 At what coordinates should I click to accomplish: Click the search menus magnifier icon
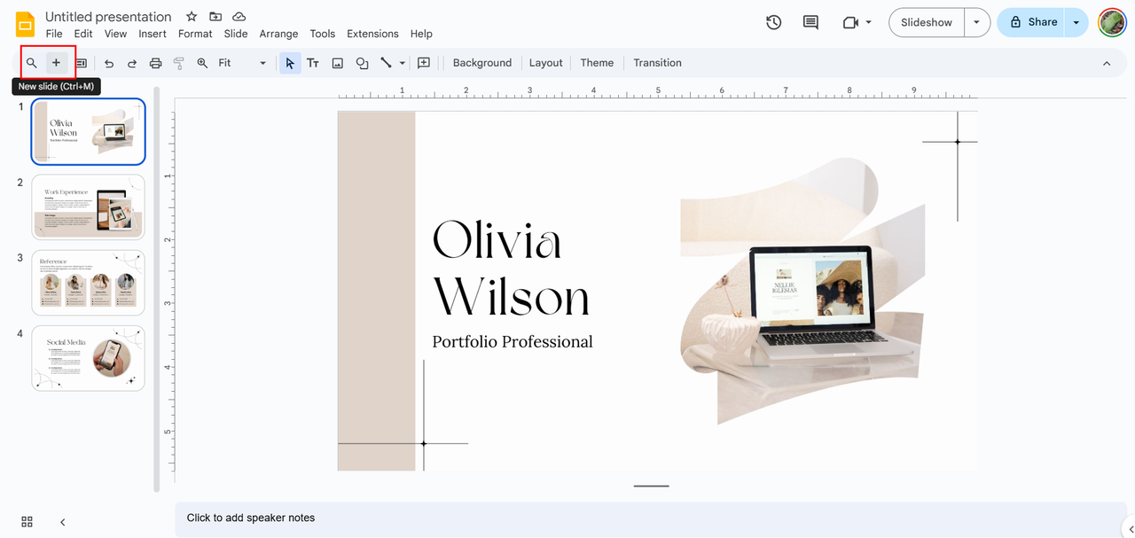pos(31,63)
